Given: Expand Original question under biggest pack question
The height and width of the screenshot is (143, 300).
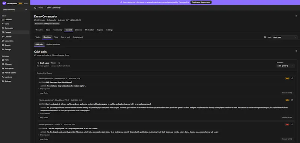Looking at the screenshot, I should [x=44, y=135].
